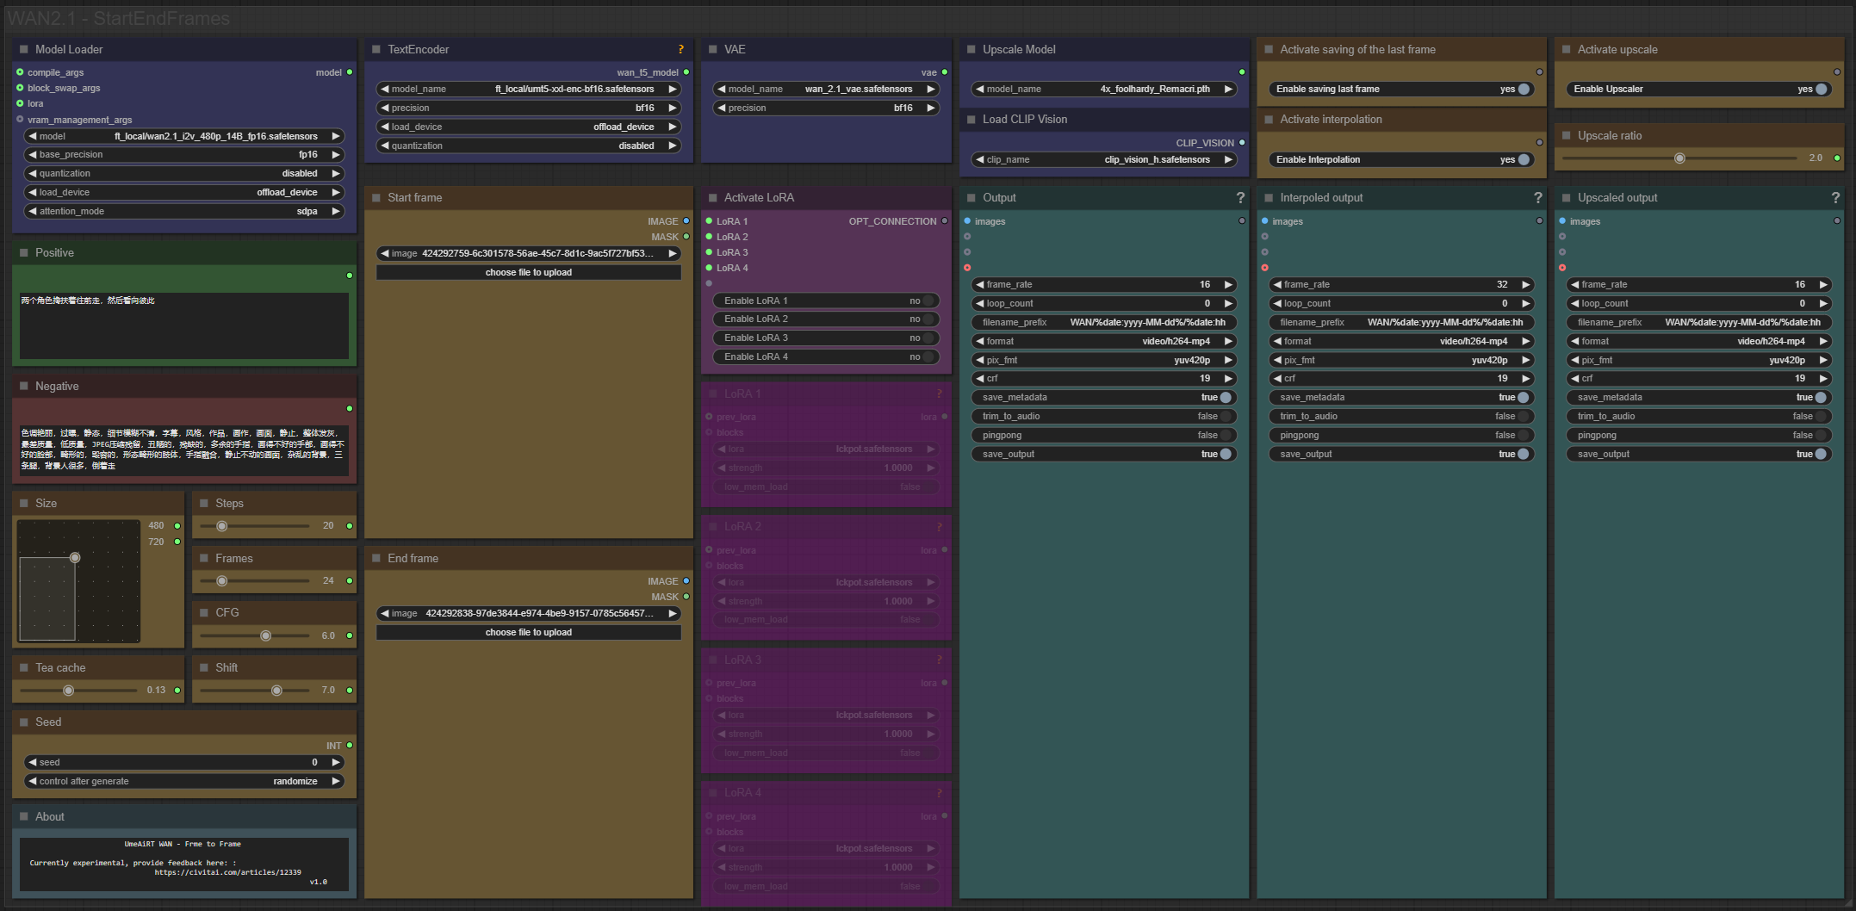Open attention_mode dropdown showing sdpa
The height and width of the screenshot is (911, 1856).
click(184, 211)
